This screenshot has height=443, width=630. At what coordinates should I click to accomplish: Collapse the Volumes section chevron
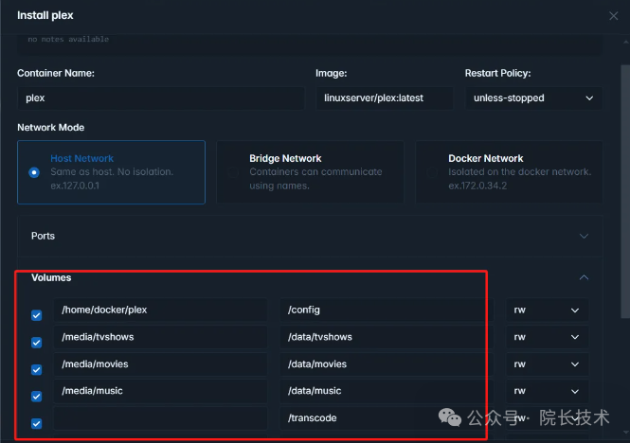pos(584,277)
